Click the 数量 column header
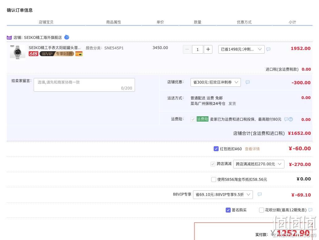319x240 pixels. (x=198, y=22)
